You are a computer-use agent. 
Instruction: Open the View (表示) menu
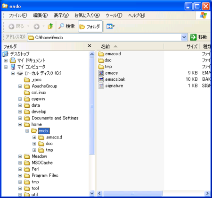[61, 15]
